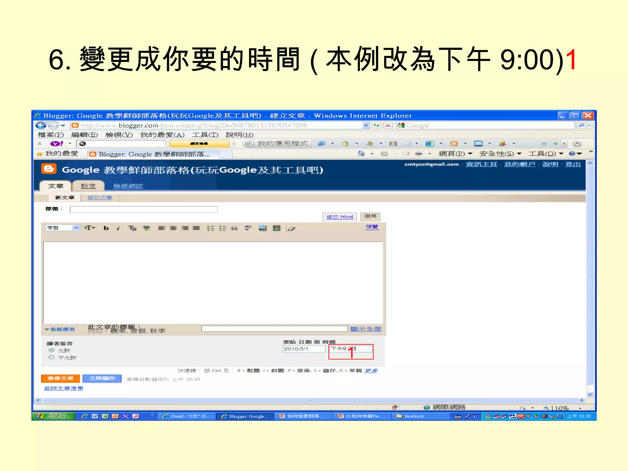Align text right in editor

tap(185, 228)
